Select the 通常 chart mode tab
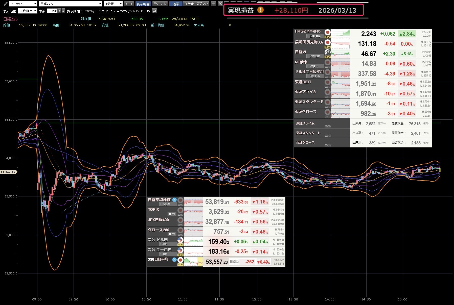This screenshot has width=454, height=305. click(176, 4)
